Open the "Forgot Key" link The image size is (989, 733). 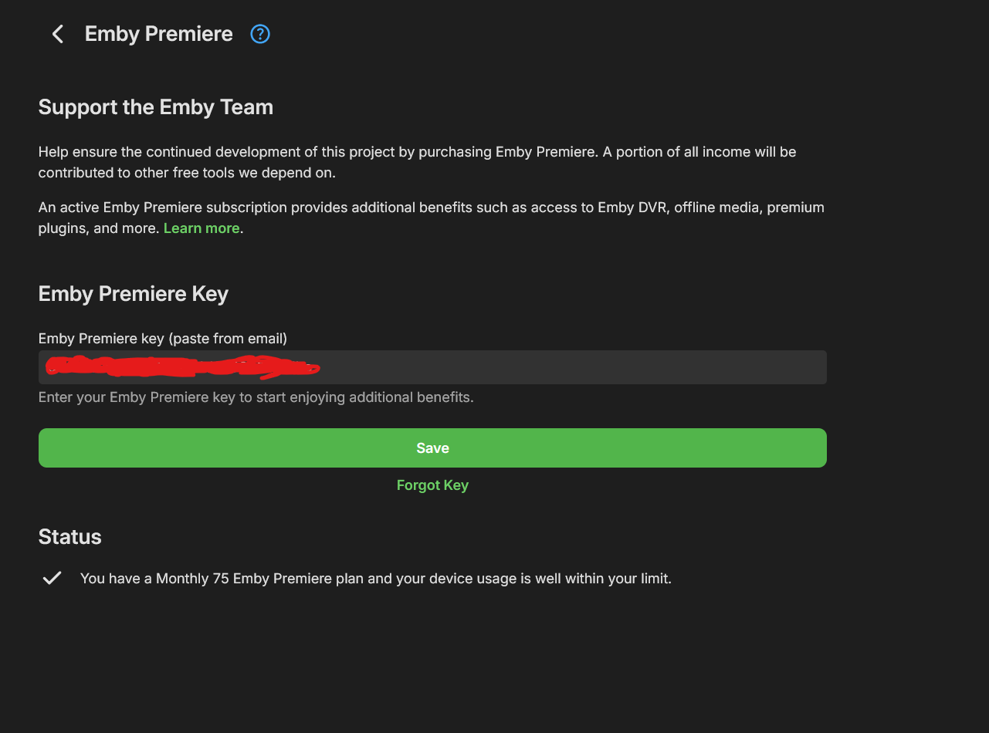pos(432,485)
